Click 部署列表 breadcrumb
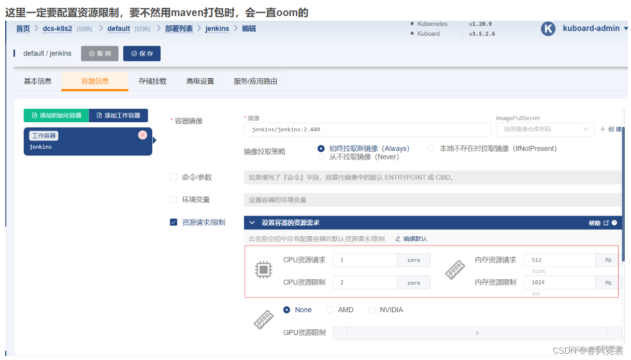The image size is (631, 360). click(179, 28)
